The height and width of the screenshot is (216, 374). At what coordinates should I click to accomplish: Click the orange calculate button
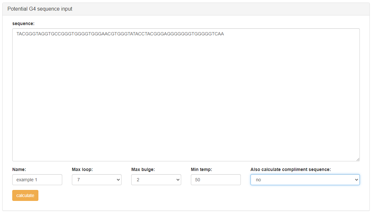[x=25, y=195]
